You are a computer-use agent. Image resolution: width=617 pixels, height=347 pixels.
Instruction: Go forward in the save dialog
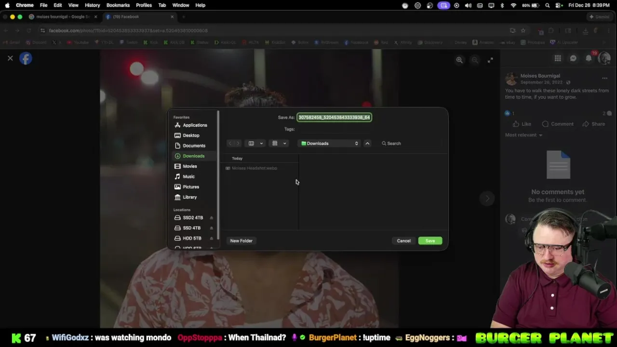coord(238,144)
